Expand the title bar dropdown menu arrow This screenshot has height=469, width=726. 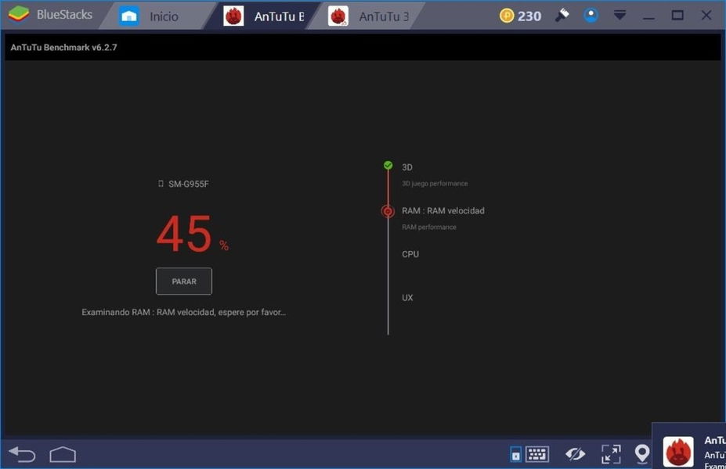pos(619,16)
